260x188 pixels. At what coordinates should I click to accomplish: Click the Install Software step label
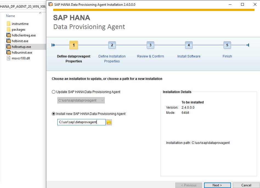coord(189,56)
